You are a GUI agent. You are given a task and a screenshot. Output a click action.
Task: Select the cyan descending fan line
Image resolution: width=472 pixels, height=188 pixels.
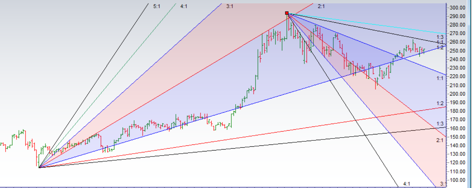(379, 26)
